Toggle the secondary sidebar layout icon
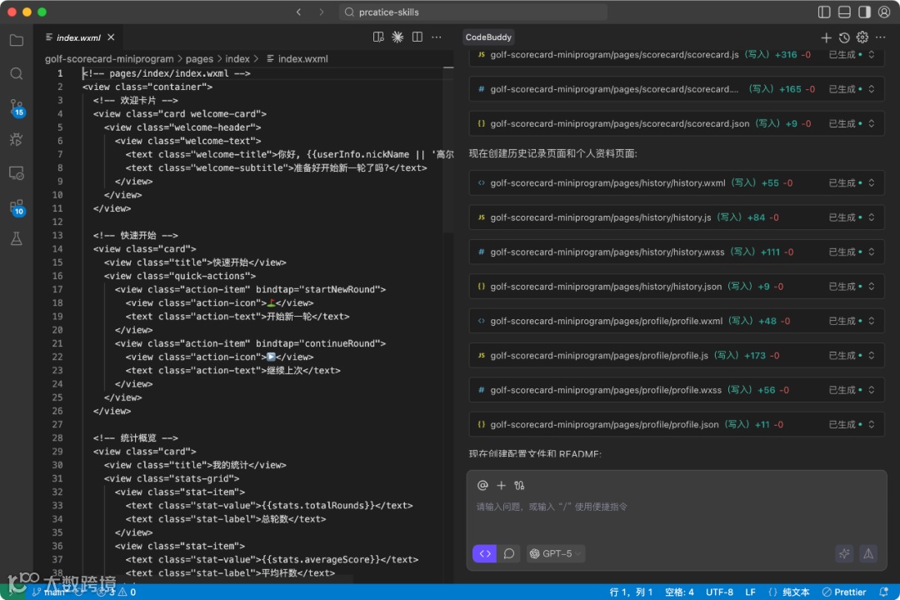Screen dimensions: 900x600 864,12
